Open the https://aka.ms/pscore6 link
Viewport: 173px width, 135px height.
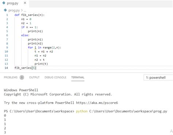(x=97, y=103)
